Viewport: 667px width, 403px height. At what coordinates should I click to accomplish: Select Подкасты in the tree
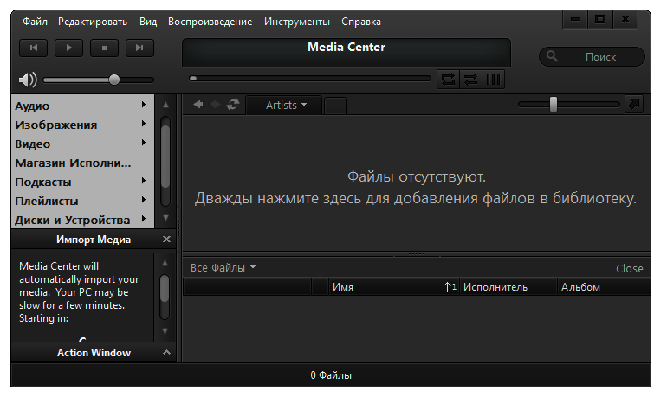pyautogui.click(x=43, y=182)
